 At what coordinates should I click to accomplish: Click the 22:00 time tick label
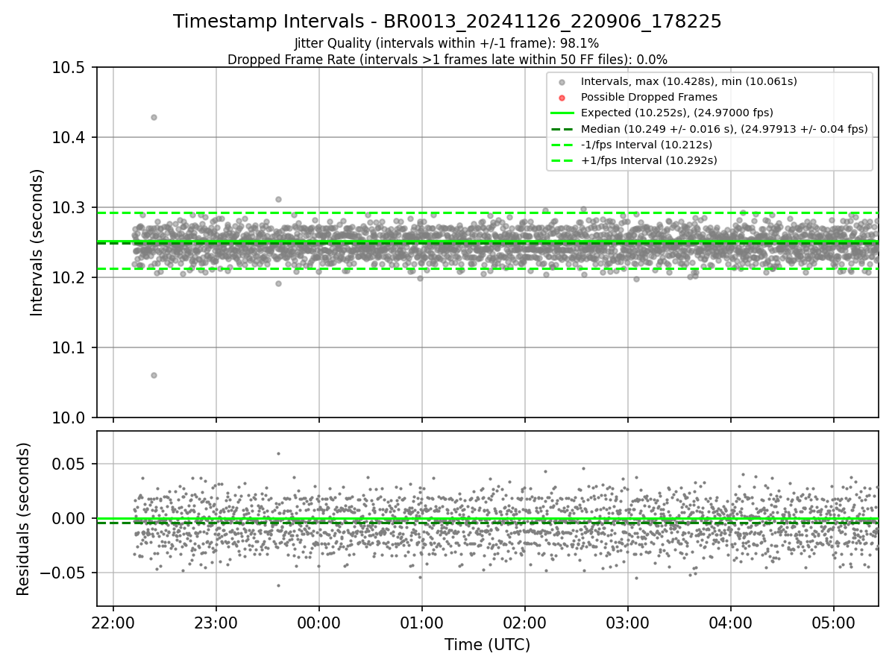[113, 623]
